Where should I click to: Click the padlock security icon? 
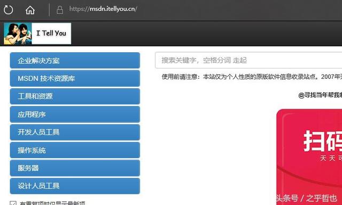coord(60,10)
